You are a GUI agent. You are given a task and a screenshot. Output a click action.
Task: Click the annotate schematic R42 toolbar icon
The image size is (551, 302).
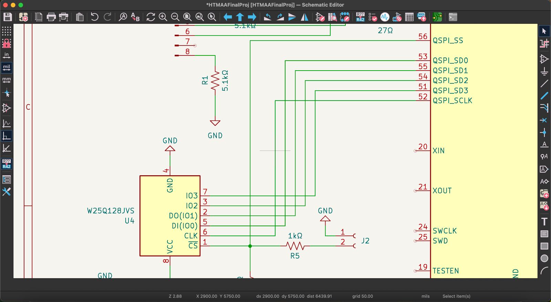tap(360, 17)
